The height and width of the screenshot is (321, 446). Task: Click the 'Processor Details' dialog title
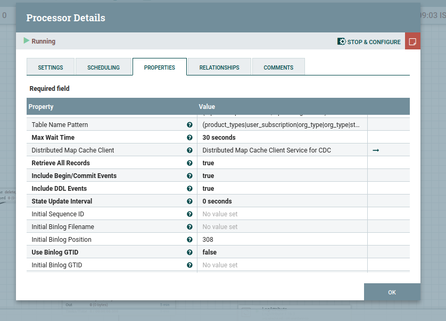click(x=65, y=18)
